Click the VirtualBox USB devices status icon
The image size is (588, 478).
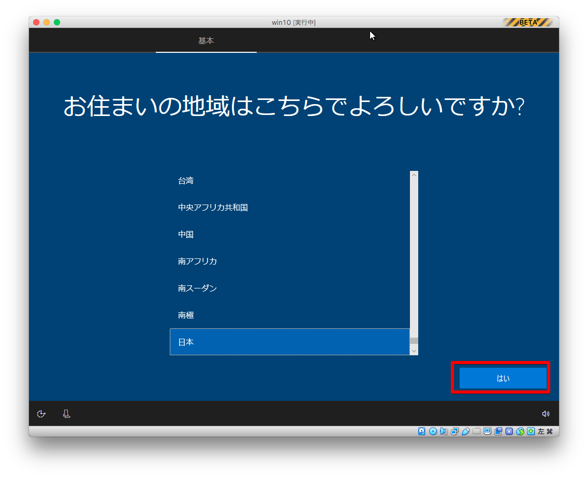coord(465,431)
